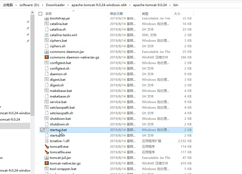Screen dimensions: 242x174
Task: Click the digest.bat file icon
Action: pyautogui.click(x=47, y=79)
